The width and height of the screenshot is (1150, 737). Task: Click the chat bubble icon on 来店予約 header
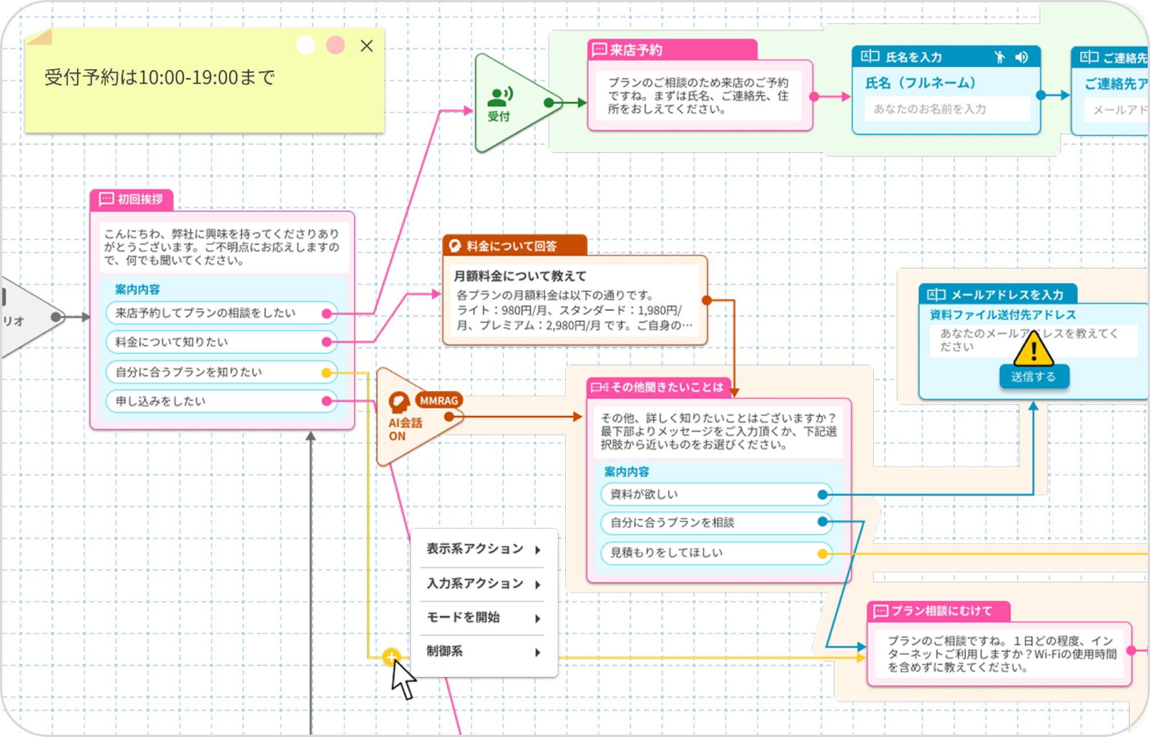click(x=599, y=50)
